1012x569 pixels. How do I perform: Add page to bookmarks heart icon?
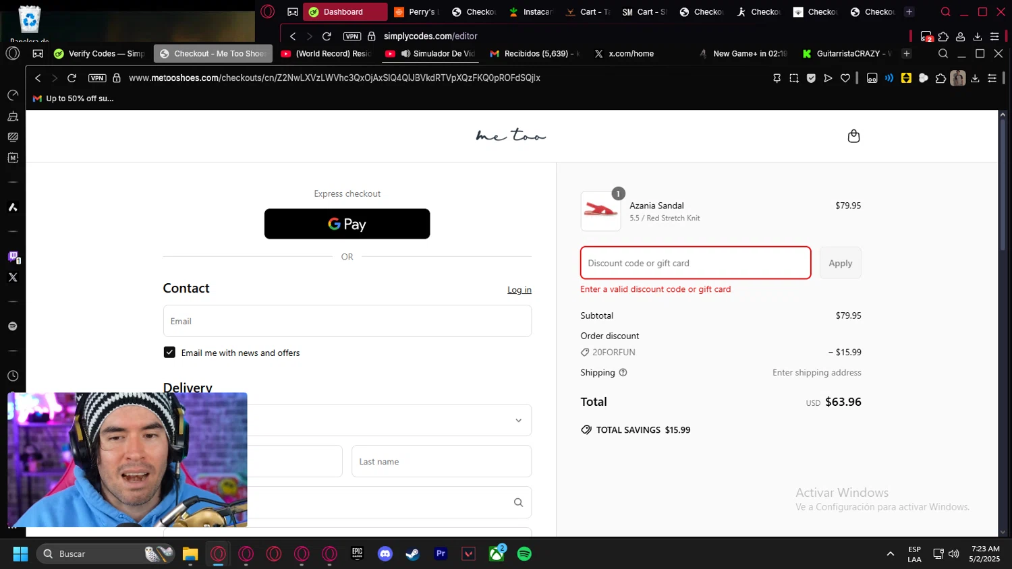pos(845,78)
